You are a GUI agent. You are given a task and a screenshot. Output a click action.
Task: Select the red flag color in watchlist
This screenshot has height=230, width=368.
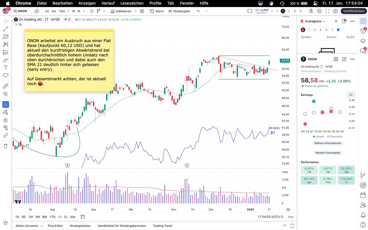(303, 30)
